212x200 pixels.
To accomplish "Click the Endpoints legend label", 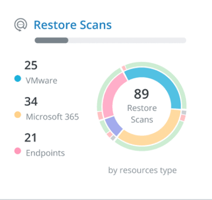I will (45, 153).
